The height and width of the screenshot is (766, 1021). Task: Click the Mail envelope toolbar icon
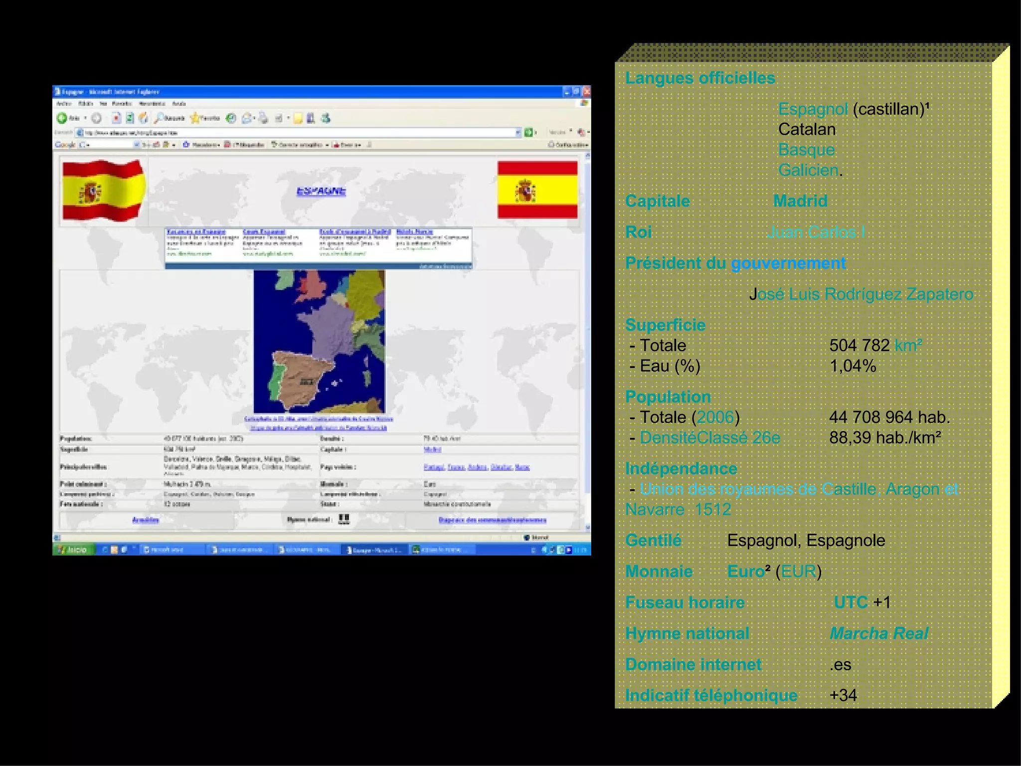(x=247, y=118)
